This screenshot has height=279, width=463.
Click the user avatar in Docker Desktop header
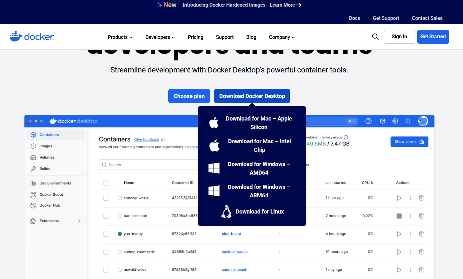pyautogui.click(x=423, y=121)
